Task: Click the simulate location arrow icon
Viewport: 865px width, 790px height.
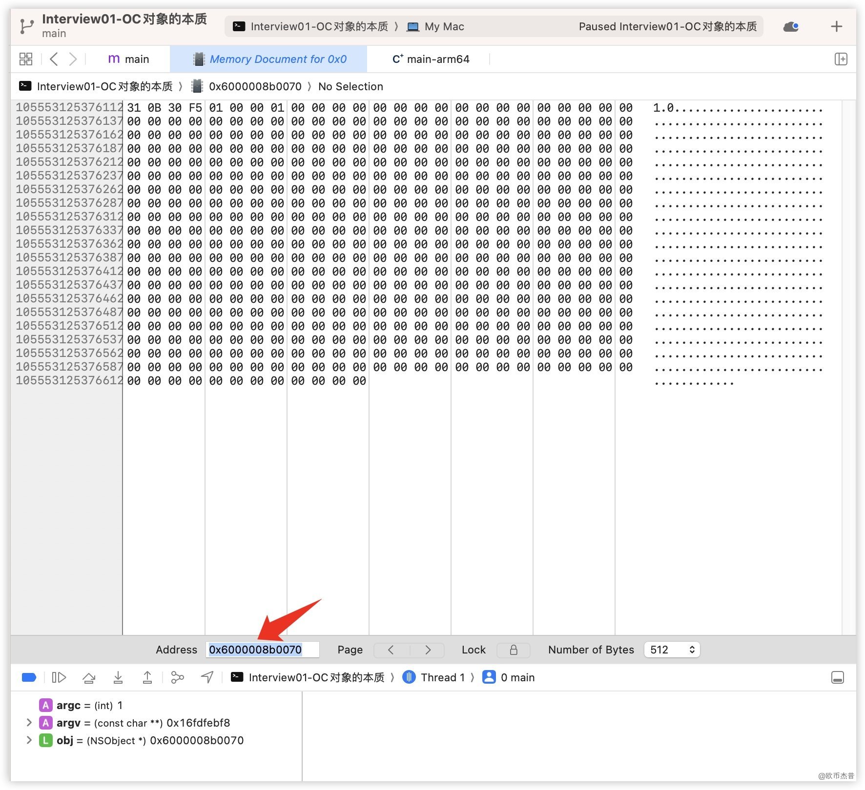Action: [x=207, y=677]
